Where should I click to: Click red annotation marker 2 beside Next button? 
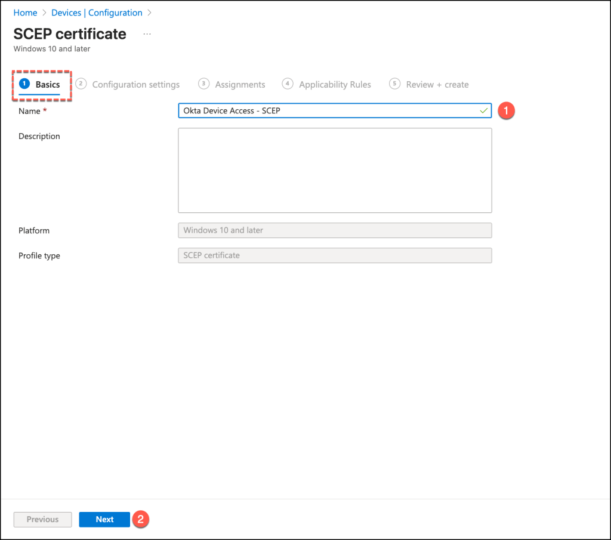pos(140,519)
